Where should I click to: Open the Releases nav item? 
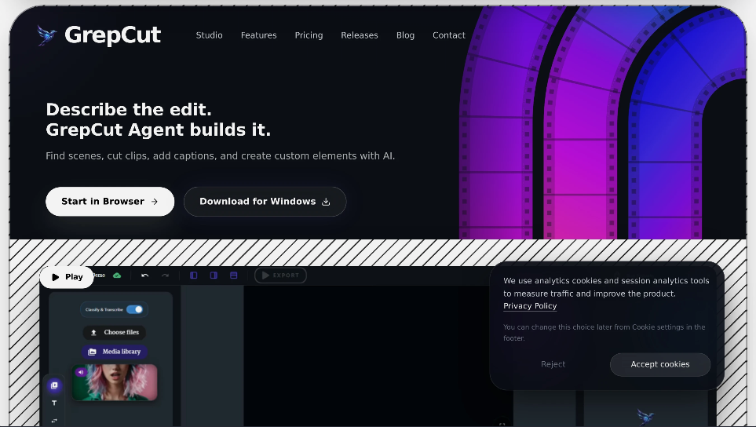[x=360, y=35]
